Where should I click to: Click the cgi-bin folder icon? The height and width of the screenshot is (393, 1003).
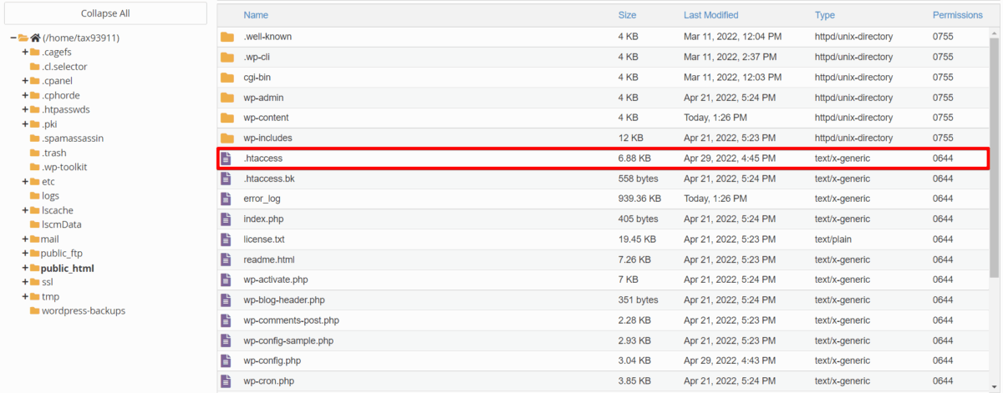227,78
